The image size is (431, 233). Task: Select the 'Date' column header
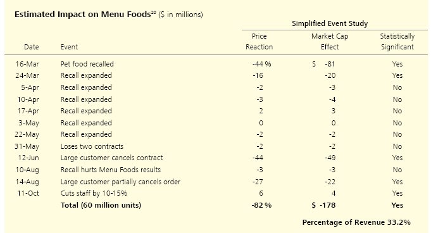point(32,47)
